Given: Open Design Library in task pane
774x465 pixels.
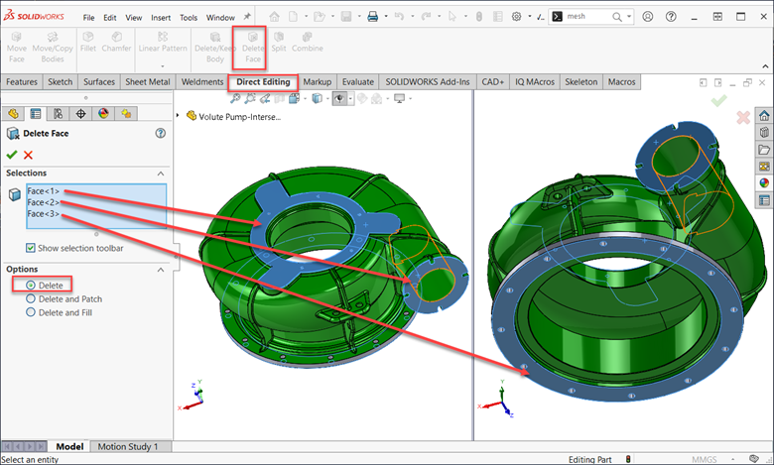Looking at the screenshot, I should tap(764, 133).
